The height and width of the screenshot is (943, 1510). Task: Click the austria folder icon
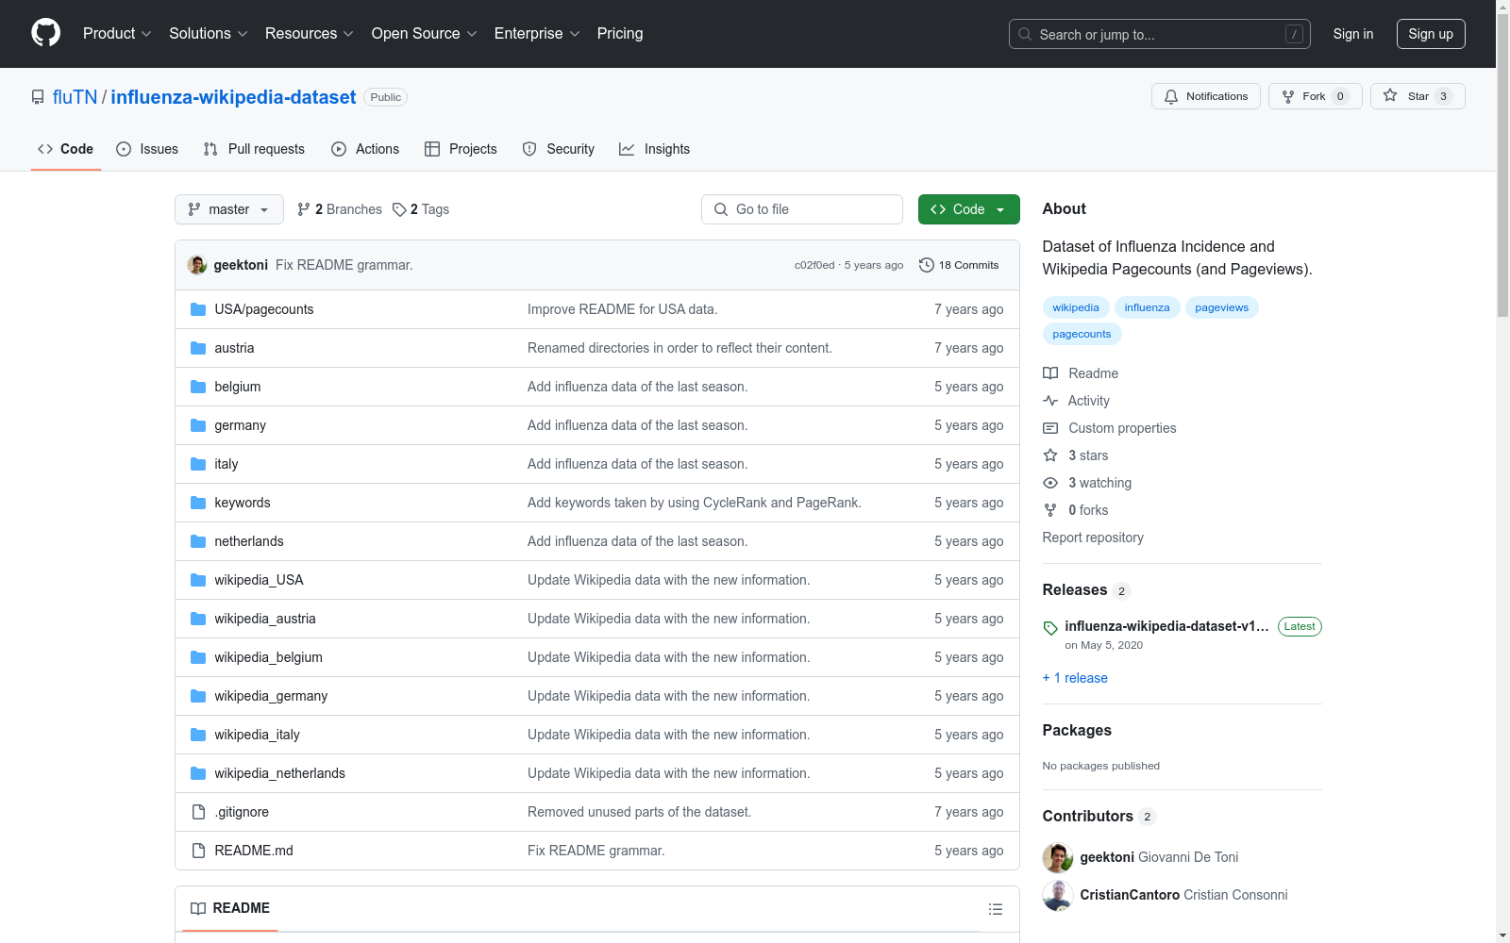tap(198, 348)
